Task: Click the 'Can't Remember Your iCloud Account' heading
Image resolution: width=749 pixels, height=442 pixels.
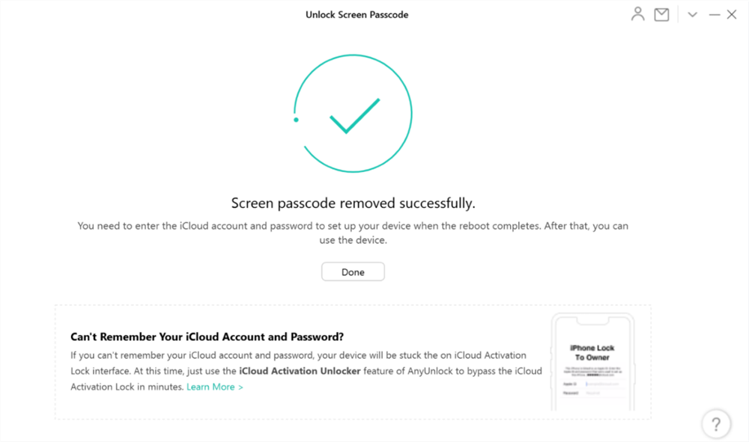Action: [207, 337]
